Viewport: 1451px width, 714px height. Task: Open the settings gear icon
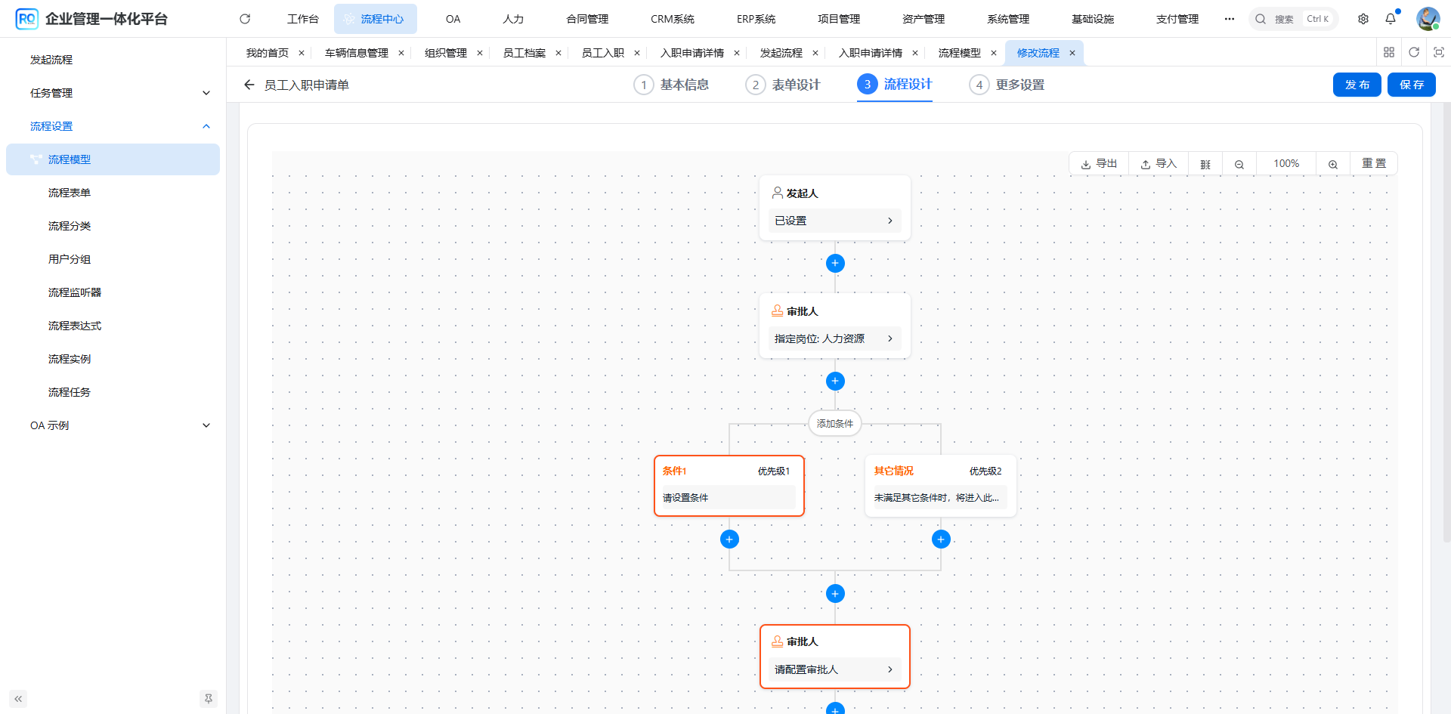pyautogui.click(x=1363, y=19)
